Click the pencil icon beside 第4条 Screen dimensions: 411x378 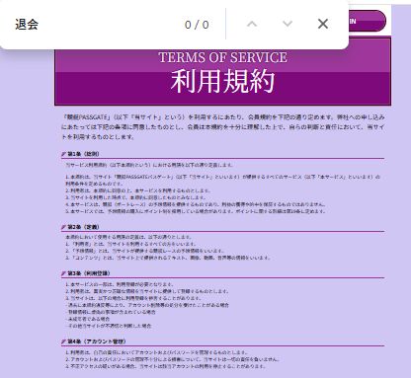pyautogui.click(x=64, y=341)
